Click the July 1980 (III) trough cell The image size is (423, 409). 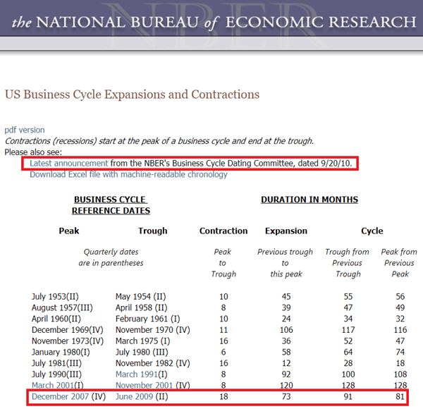click(142, 352)
